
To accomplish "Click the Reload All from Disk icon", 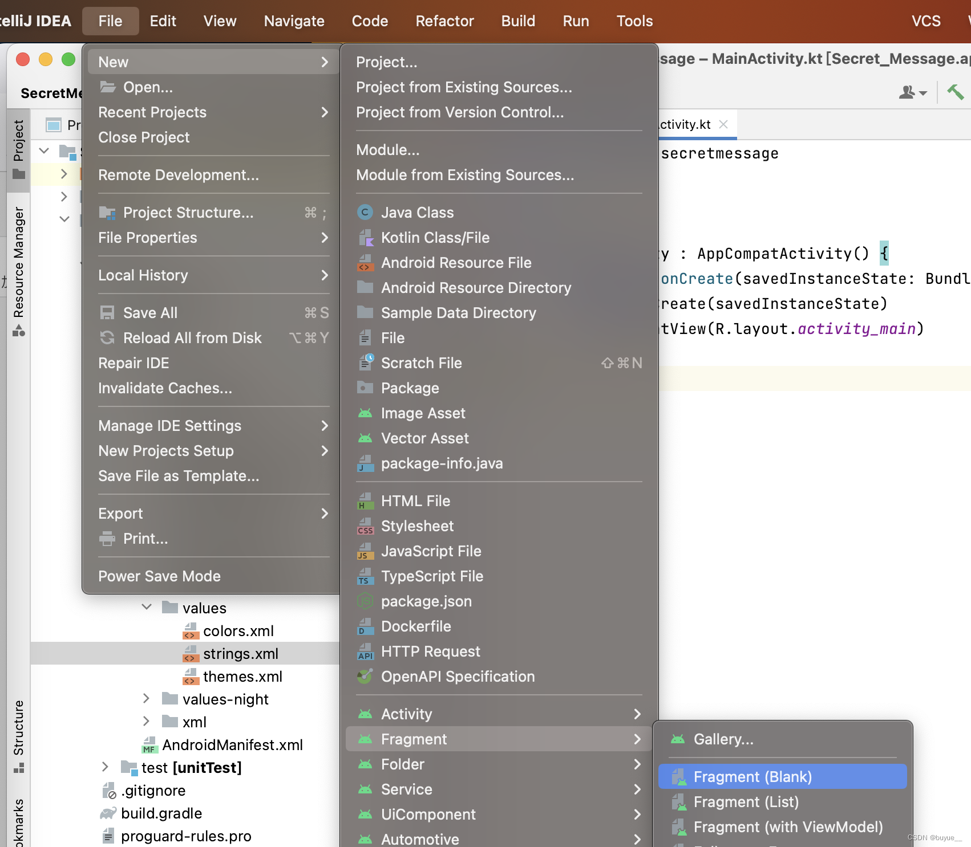I will click(107, 338).
